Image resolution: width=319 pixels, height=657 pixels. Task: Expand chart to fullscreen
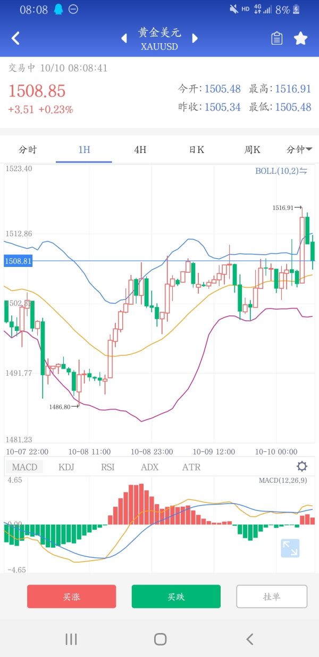290,548
